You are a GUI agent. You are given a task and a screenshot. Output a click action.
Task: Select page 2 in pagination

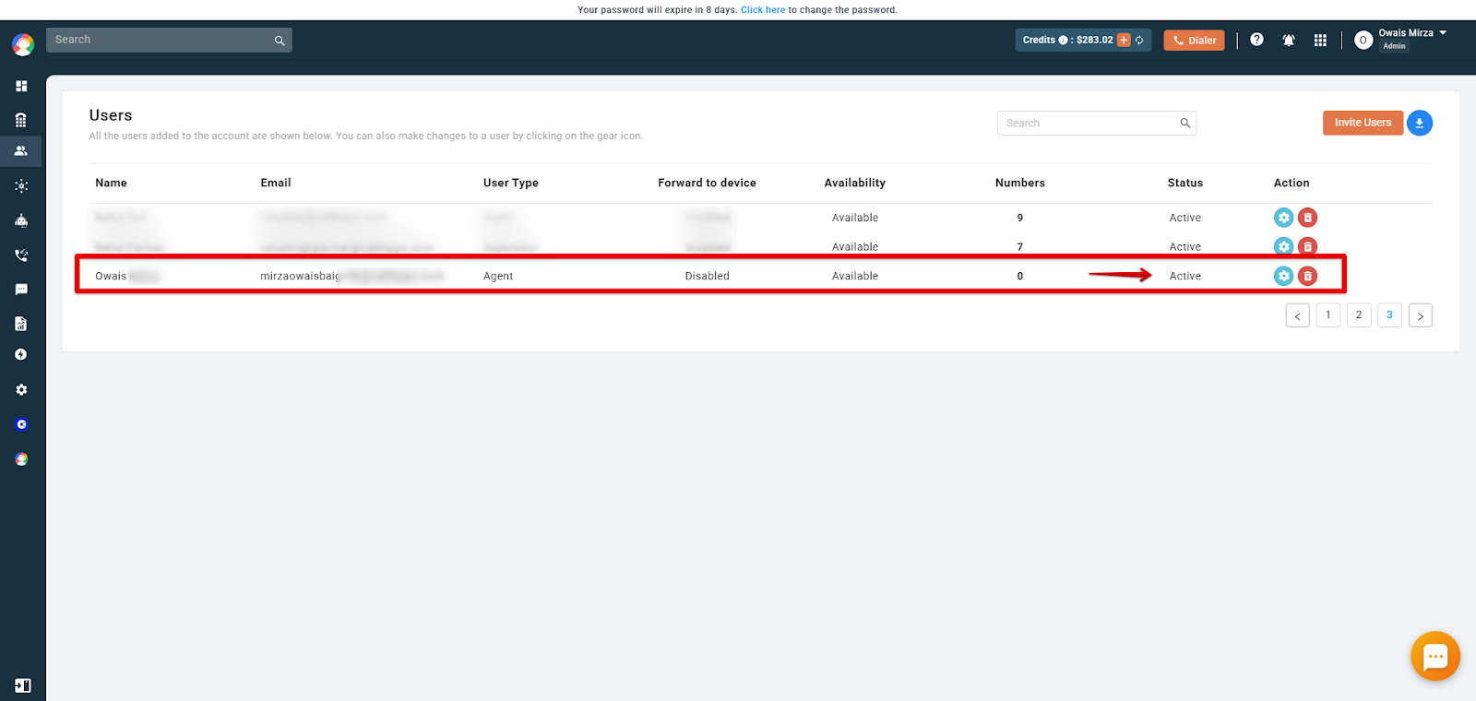[x=1359, y=315]
